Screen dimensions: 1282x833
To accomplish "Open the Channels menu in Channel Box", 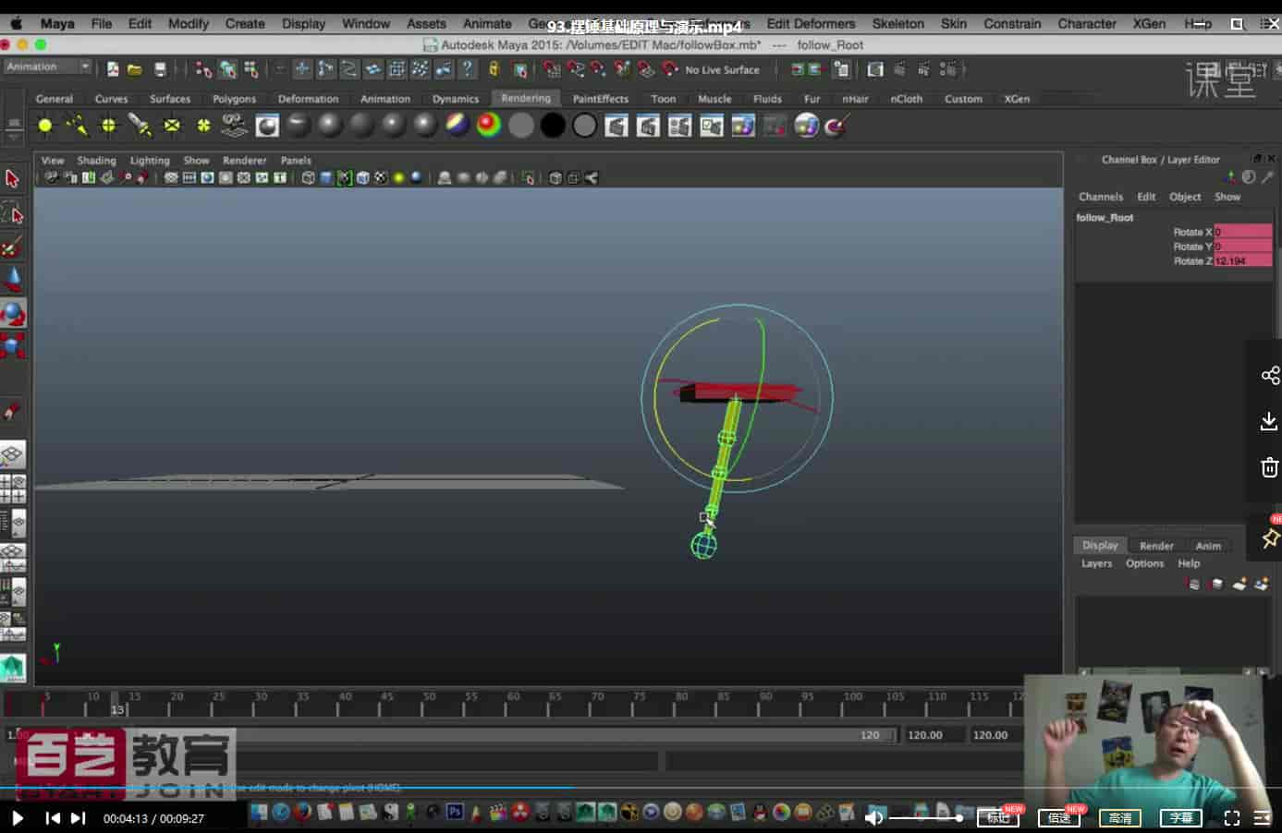I will 1100,197.
